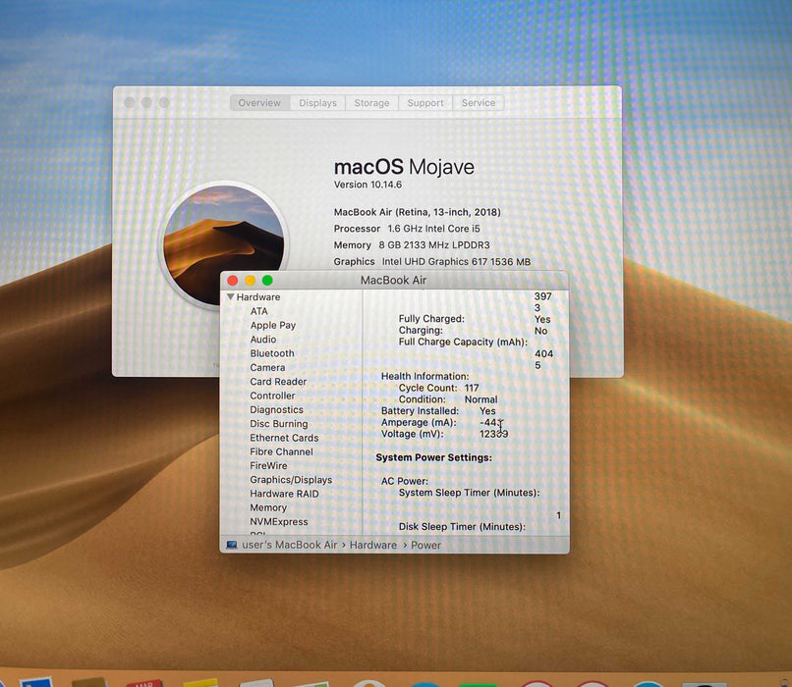Image resolution: width=792 pixels, height=687 pixels.
Task: Click "Full Charge Capacity (mAh):" label
Action: click(463, 342)
